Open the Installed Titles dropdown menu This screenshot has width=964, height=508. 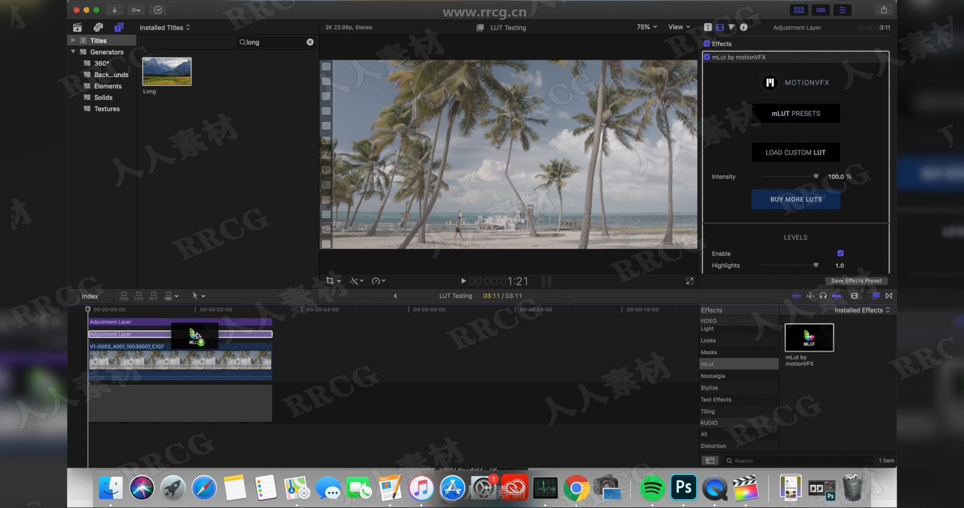[x=164, y=27]
